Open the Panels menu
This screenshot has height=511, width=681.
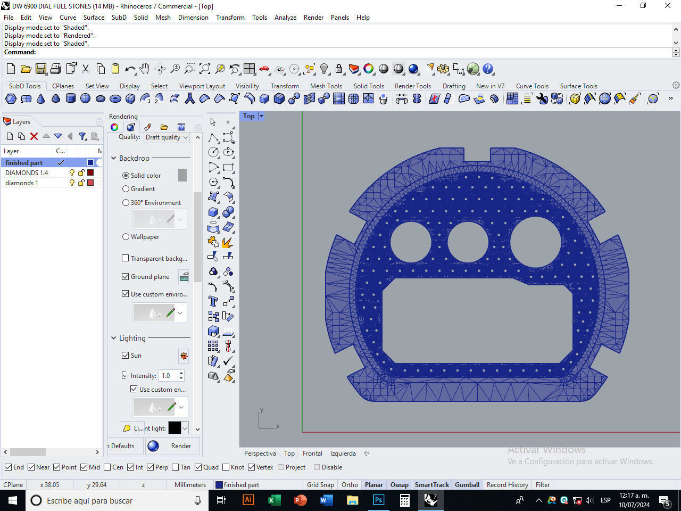[x=339, y=17]
